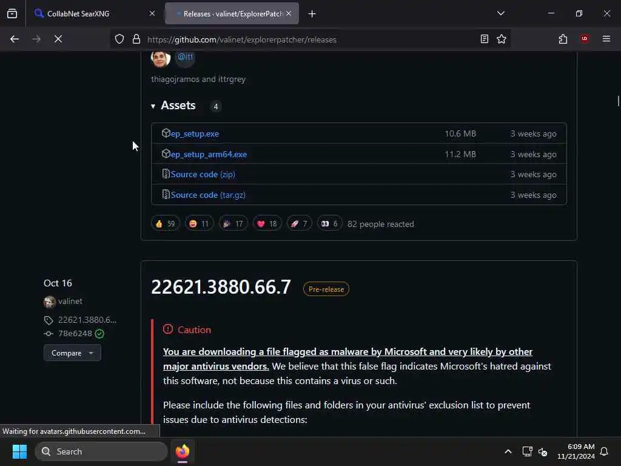Screen dimensions: 621x466
Task: Open a new browser tab
Action: click(x=312, y=14)
